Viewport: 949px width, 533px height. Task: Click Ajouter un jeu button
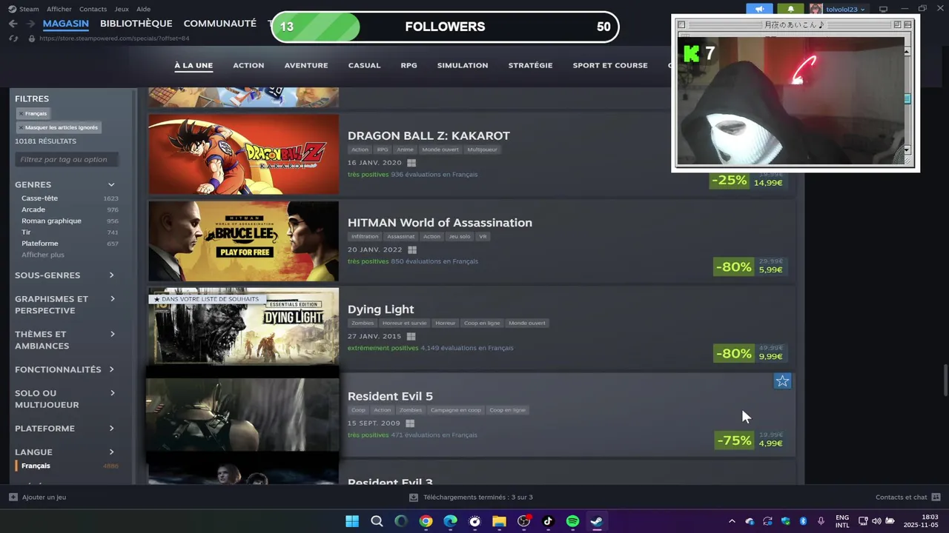point(37,497)
